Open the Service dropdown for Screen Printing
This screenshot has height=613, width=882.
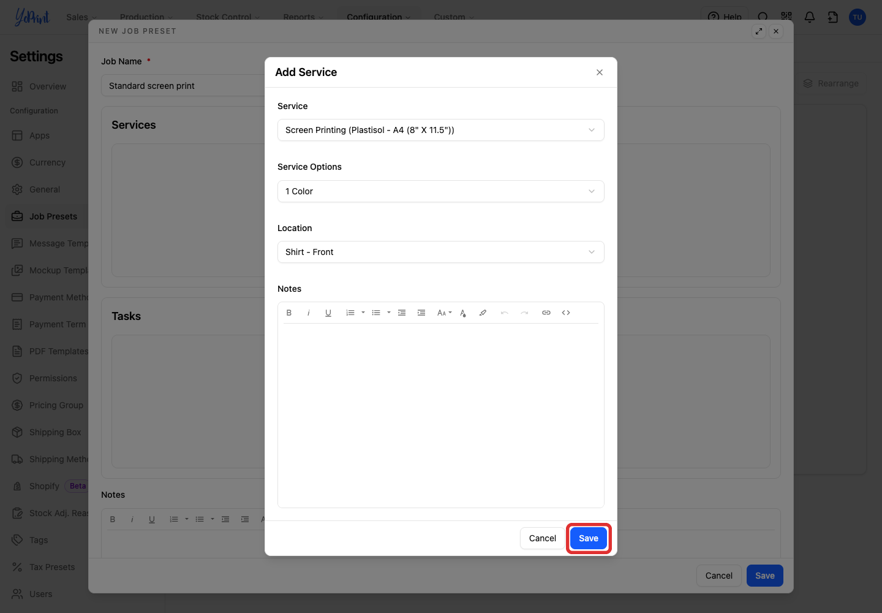click(441, 130)
